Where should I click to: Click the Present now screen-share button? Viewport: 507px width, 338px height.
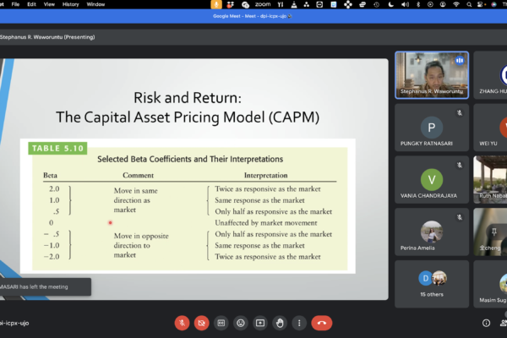pyautogui.click(x=260, y=323)
